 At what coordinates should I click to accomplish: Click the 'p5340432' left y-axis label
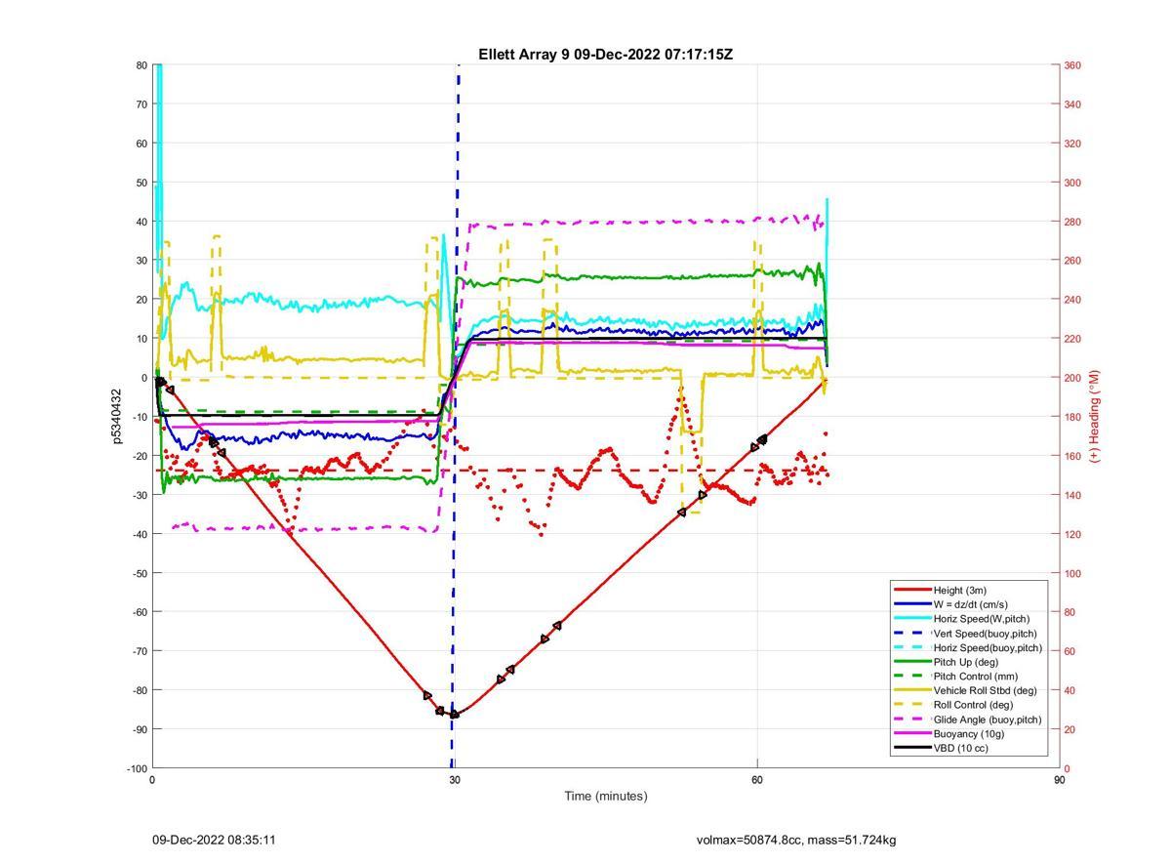(x=119, y=417)
